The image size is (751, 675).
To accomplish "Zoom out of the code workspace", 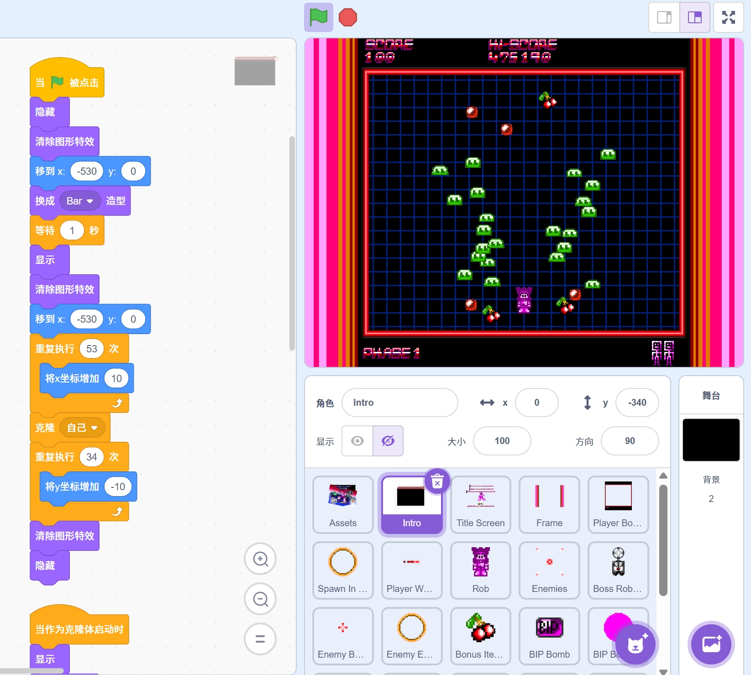I will tap(260, 599).
